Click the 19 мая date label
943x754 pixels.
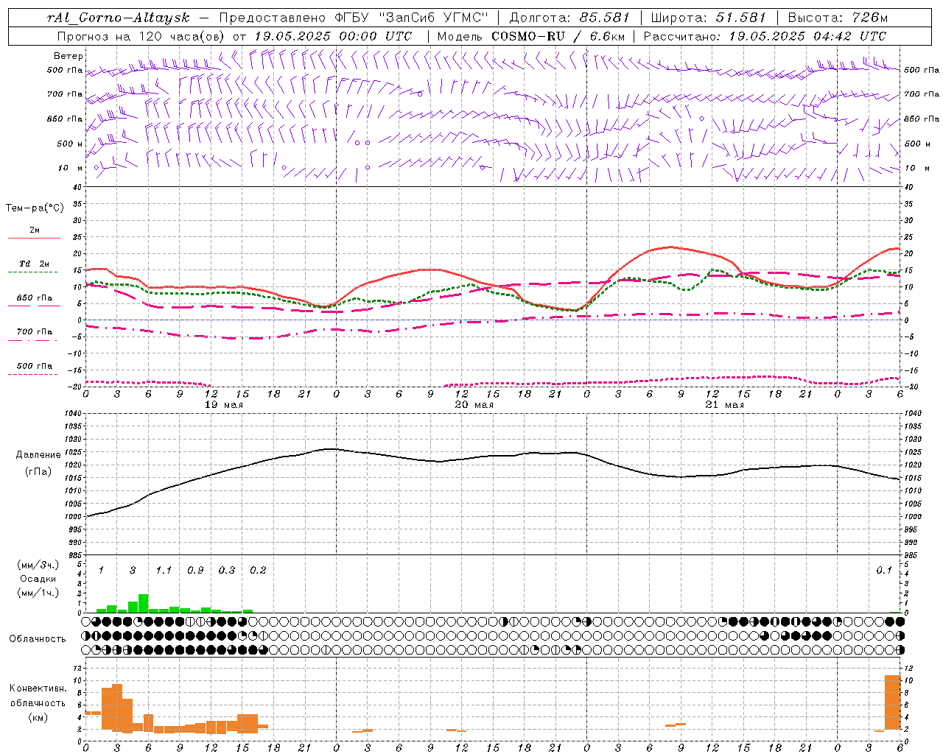(x=223, y=405)
